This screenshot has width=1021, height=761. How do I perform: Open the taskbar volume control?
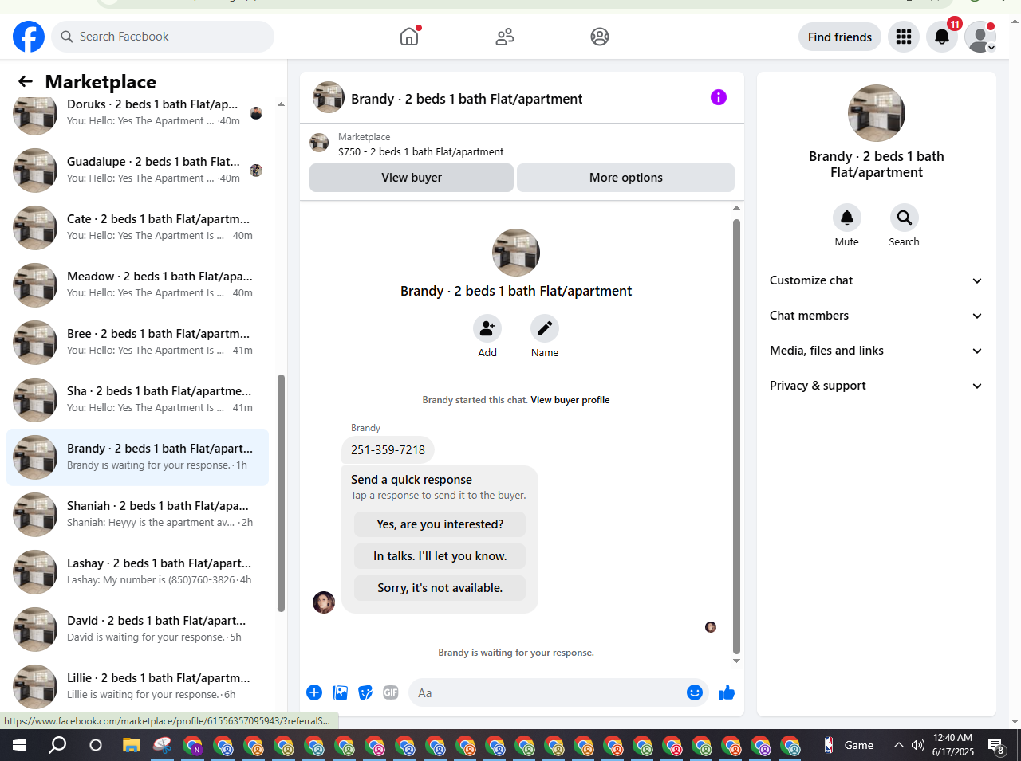[918, 746]
